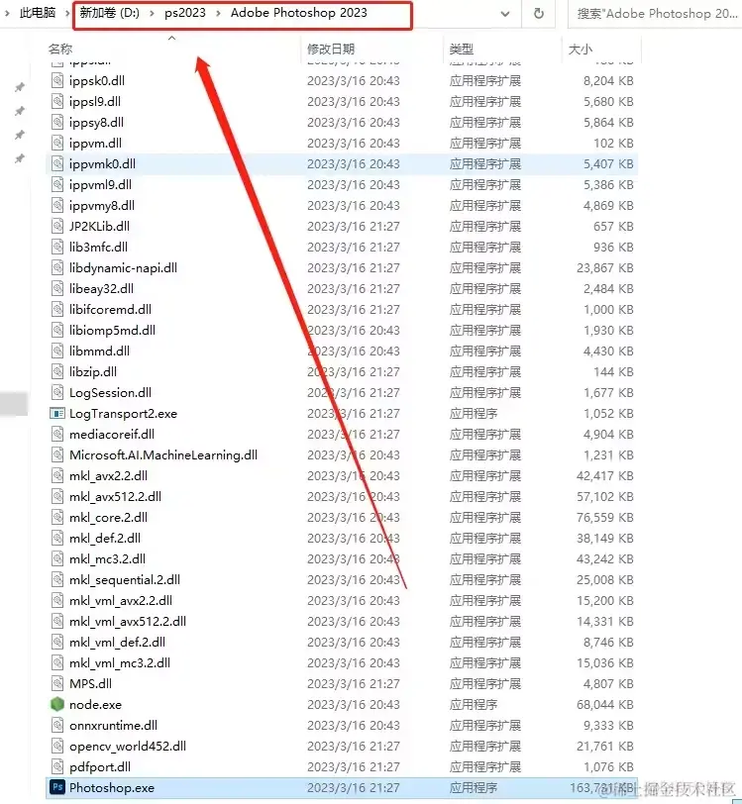
Task: Click the ippsk0.dll file icon
Action: tap(57, 80)
